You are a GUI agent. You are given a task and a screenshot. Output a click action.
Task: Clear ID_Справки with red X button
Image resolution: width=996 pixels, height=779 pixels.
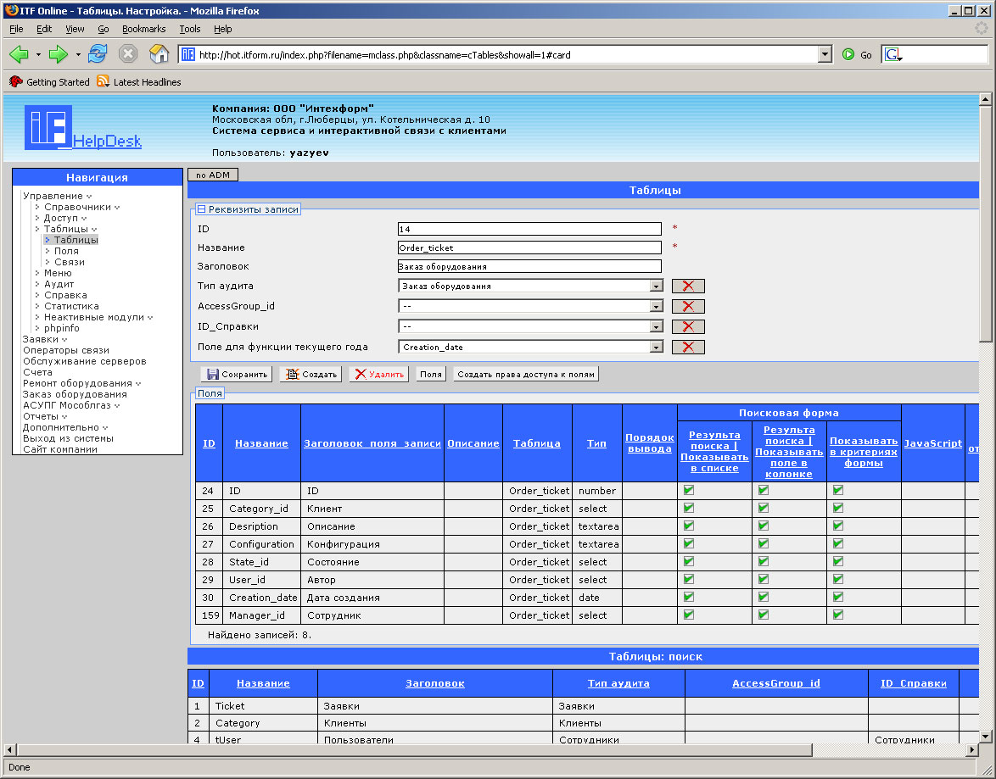[688, 327]
